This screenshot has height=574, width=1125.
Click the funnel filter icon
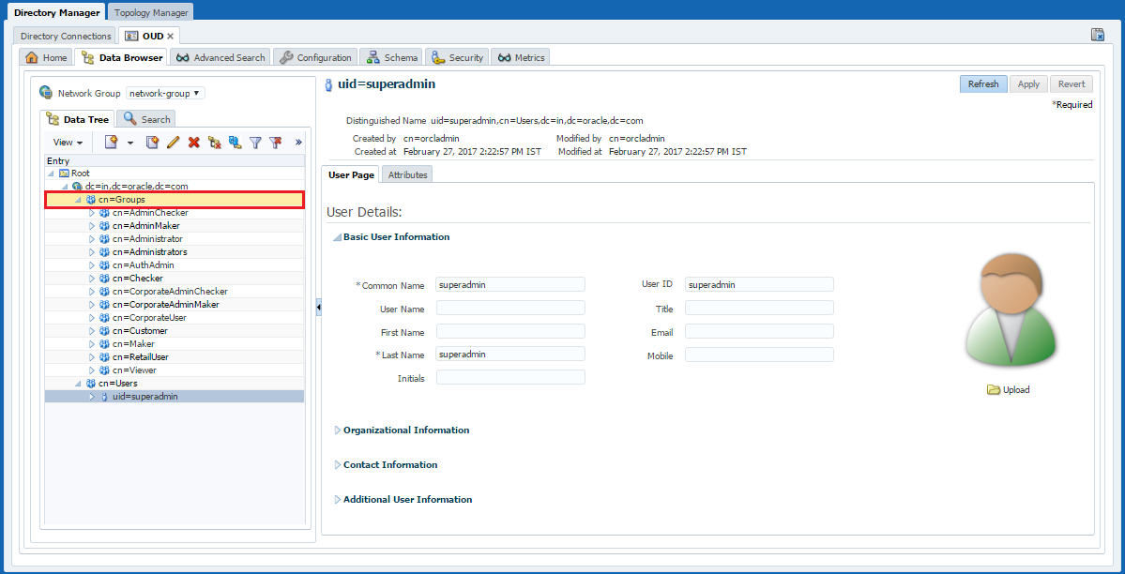[x=254, y=142]
